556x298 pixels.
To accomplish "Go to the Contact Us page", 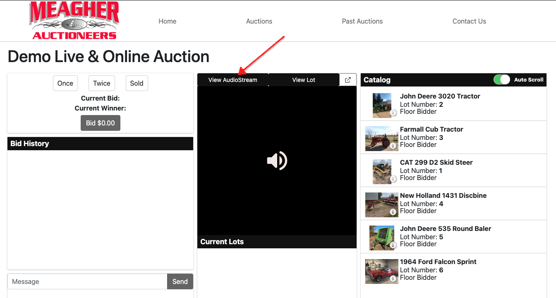I will [469, 21].
